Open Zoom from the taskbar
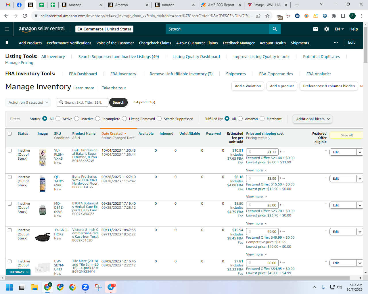The image size is (368, 294). pos(85,287)
